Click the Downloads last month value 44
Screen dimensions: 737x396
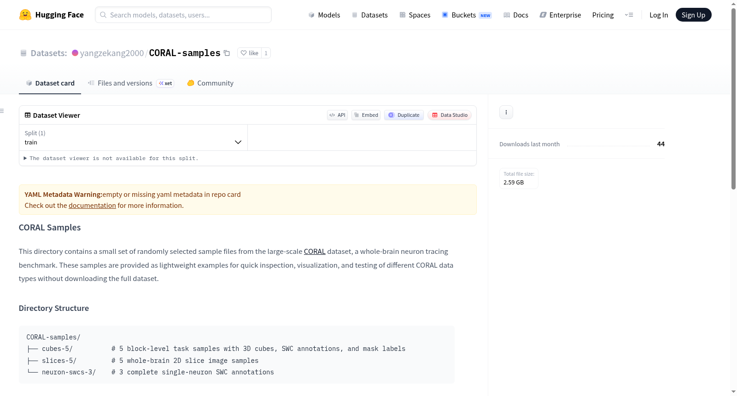[x=661, y=144]
